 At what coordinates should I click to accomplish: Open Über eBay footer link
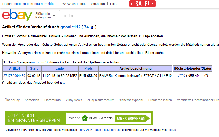pyautogui.click(x=12, y=100)
